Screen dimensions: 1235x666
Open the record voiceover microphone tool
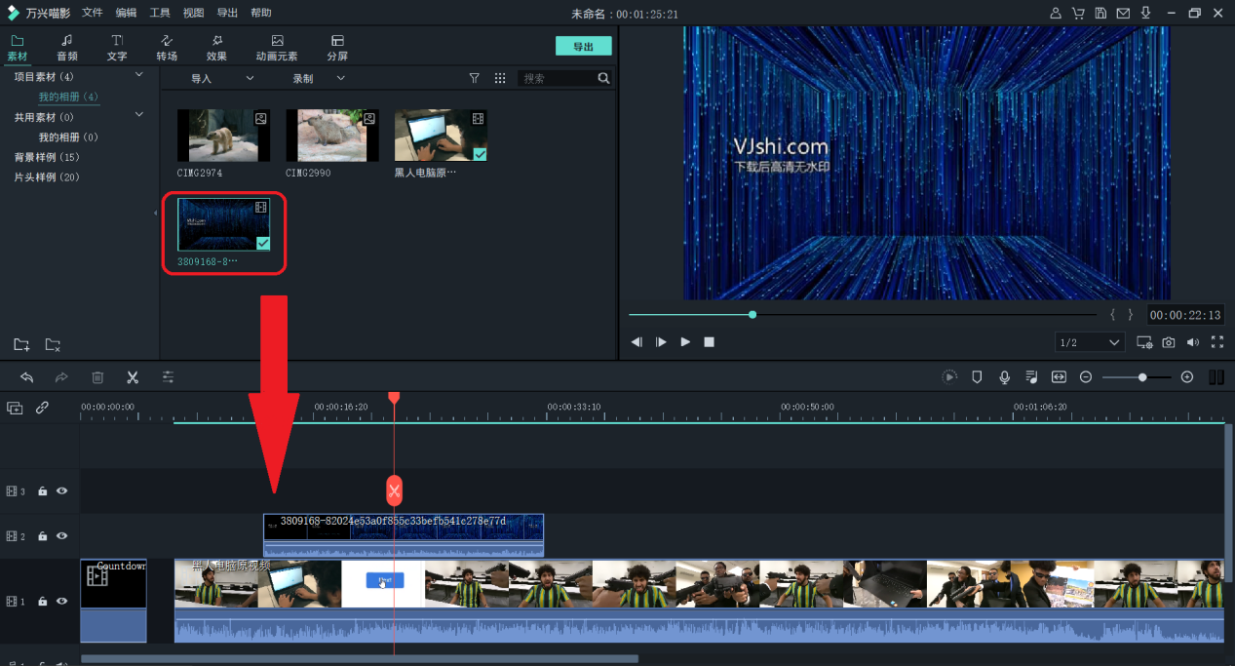(x=1004, y=377)
